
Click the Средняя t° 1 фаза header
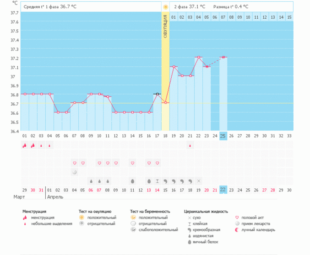point(50,7)
